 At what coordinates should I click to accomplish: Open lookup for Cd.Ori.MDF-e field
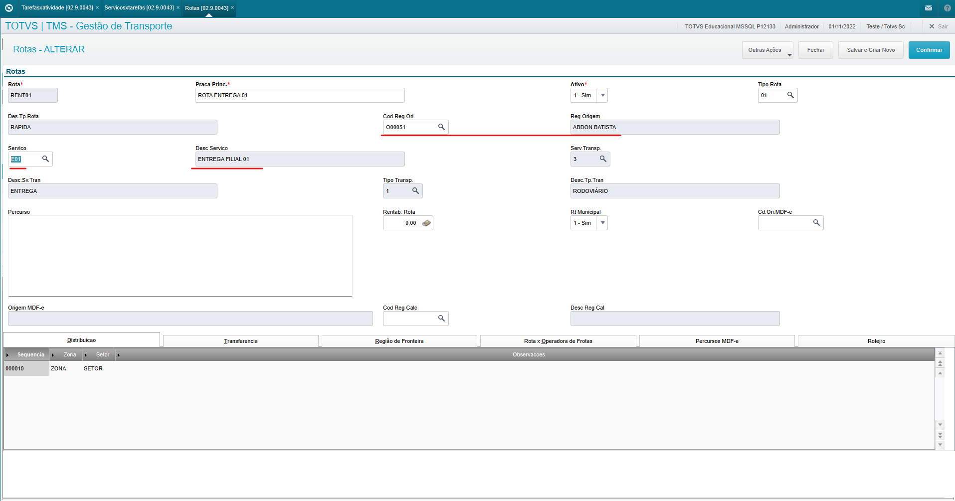pyautogui.click(x=816, y=223)
